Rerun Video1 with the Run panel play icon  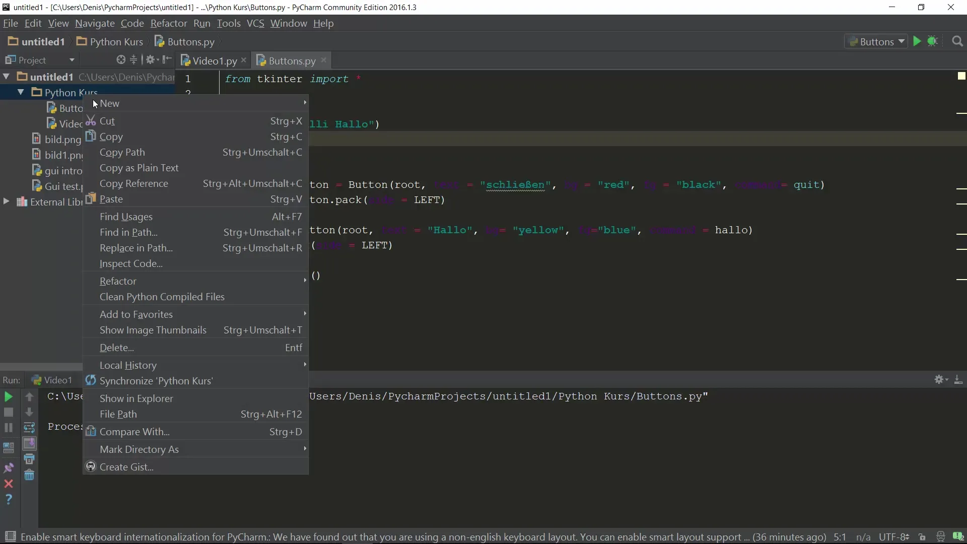click(x=9, y=397)
